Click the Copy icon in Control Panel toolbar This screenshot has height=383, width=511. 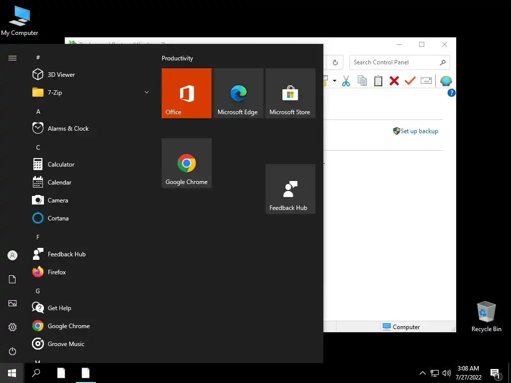362,81
